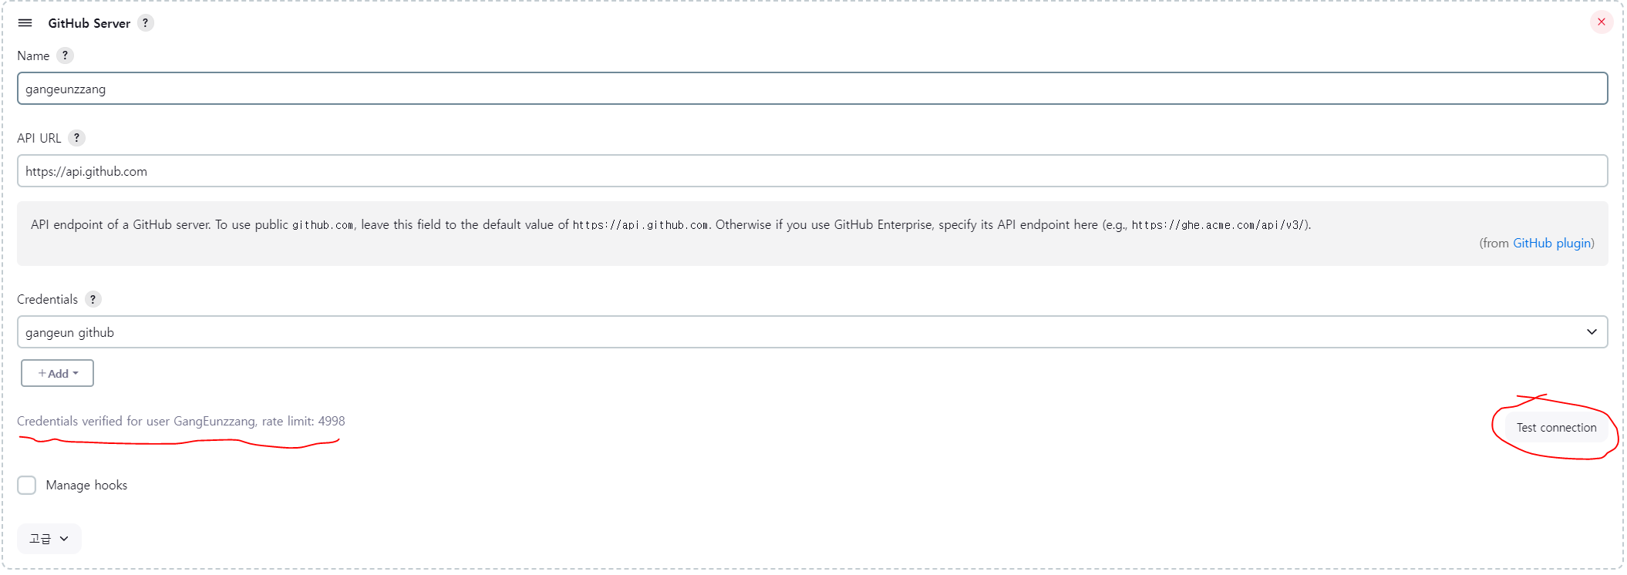Click the hamburger drag handle beside GitHub Server
1627x575 pixels.
point(25,23)
